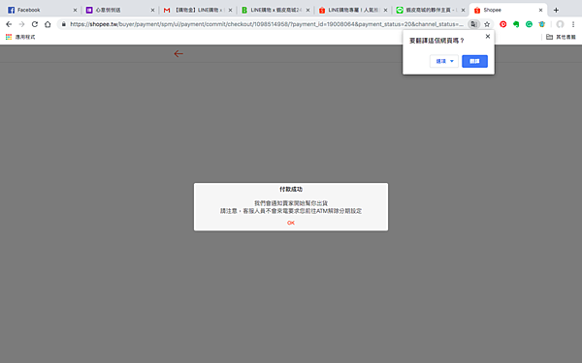
Task: Open a new browser tab
Action: pos(556,11)
